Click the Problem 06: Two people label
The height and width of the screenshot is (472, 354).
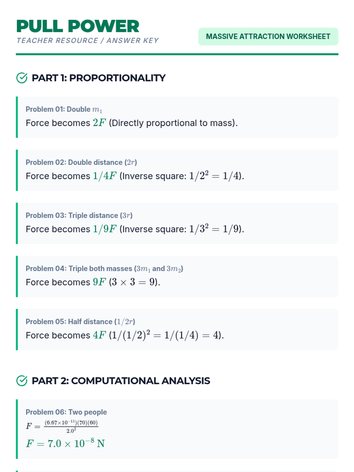pyautogui.click(x=66, y=412)
